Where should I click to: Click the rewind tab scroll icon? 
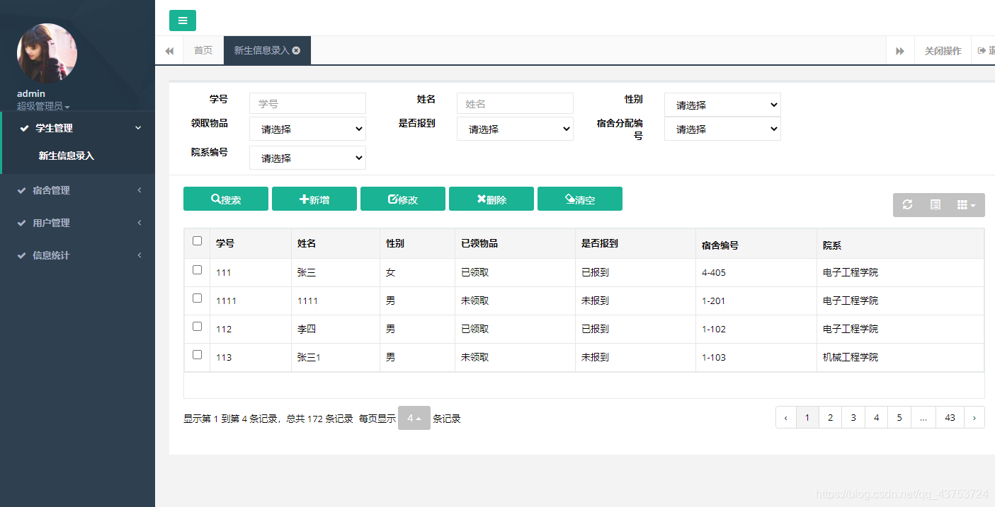click(x=169, y=49)
